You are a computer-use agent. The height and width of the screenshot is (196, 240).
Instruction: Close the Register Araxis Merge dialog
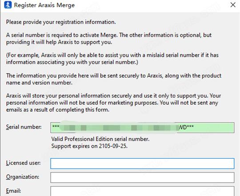[233, 5]
